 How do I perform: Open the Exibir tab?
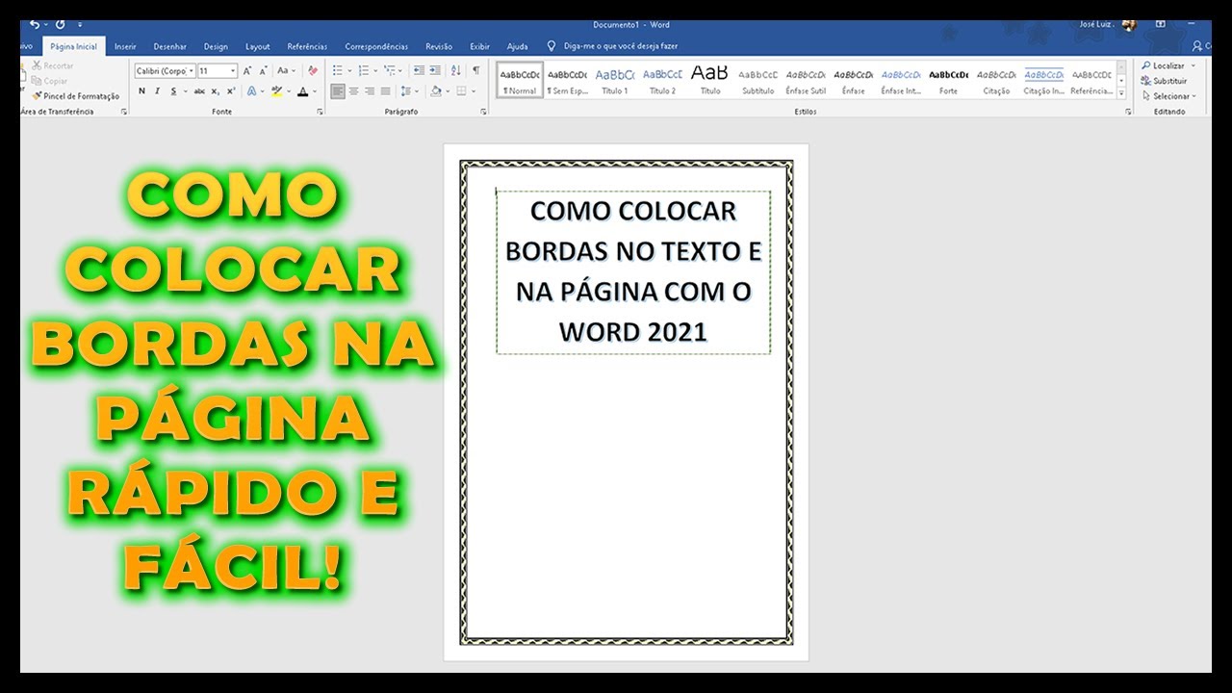point(479,46)
